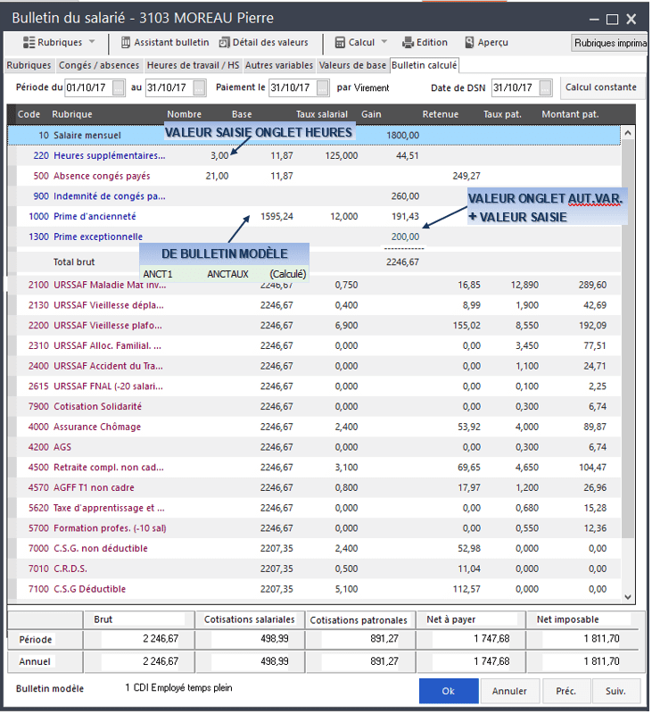Open date picker for Date de DSN
This screenshot has height=714, width=652.
546,87
